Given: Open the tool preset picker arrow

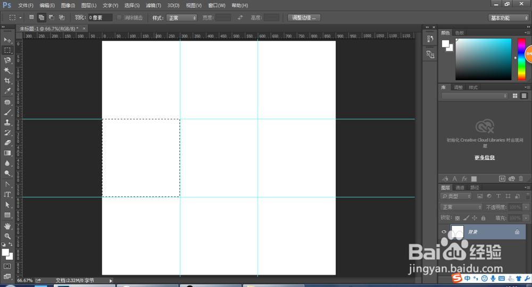Looking at the screenshot, I should pyautogui.click(x=20, y=18).
